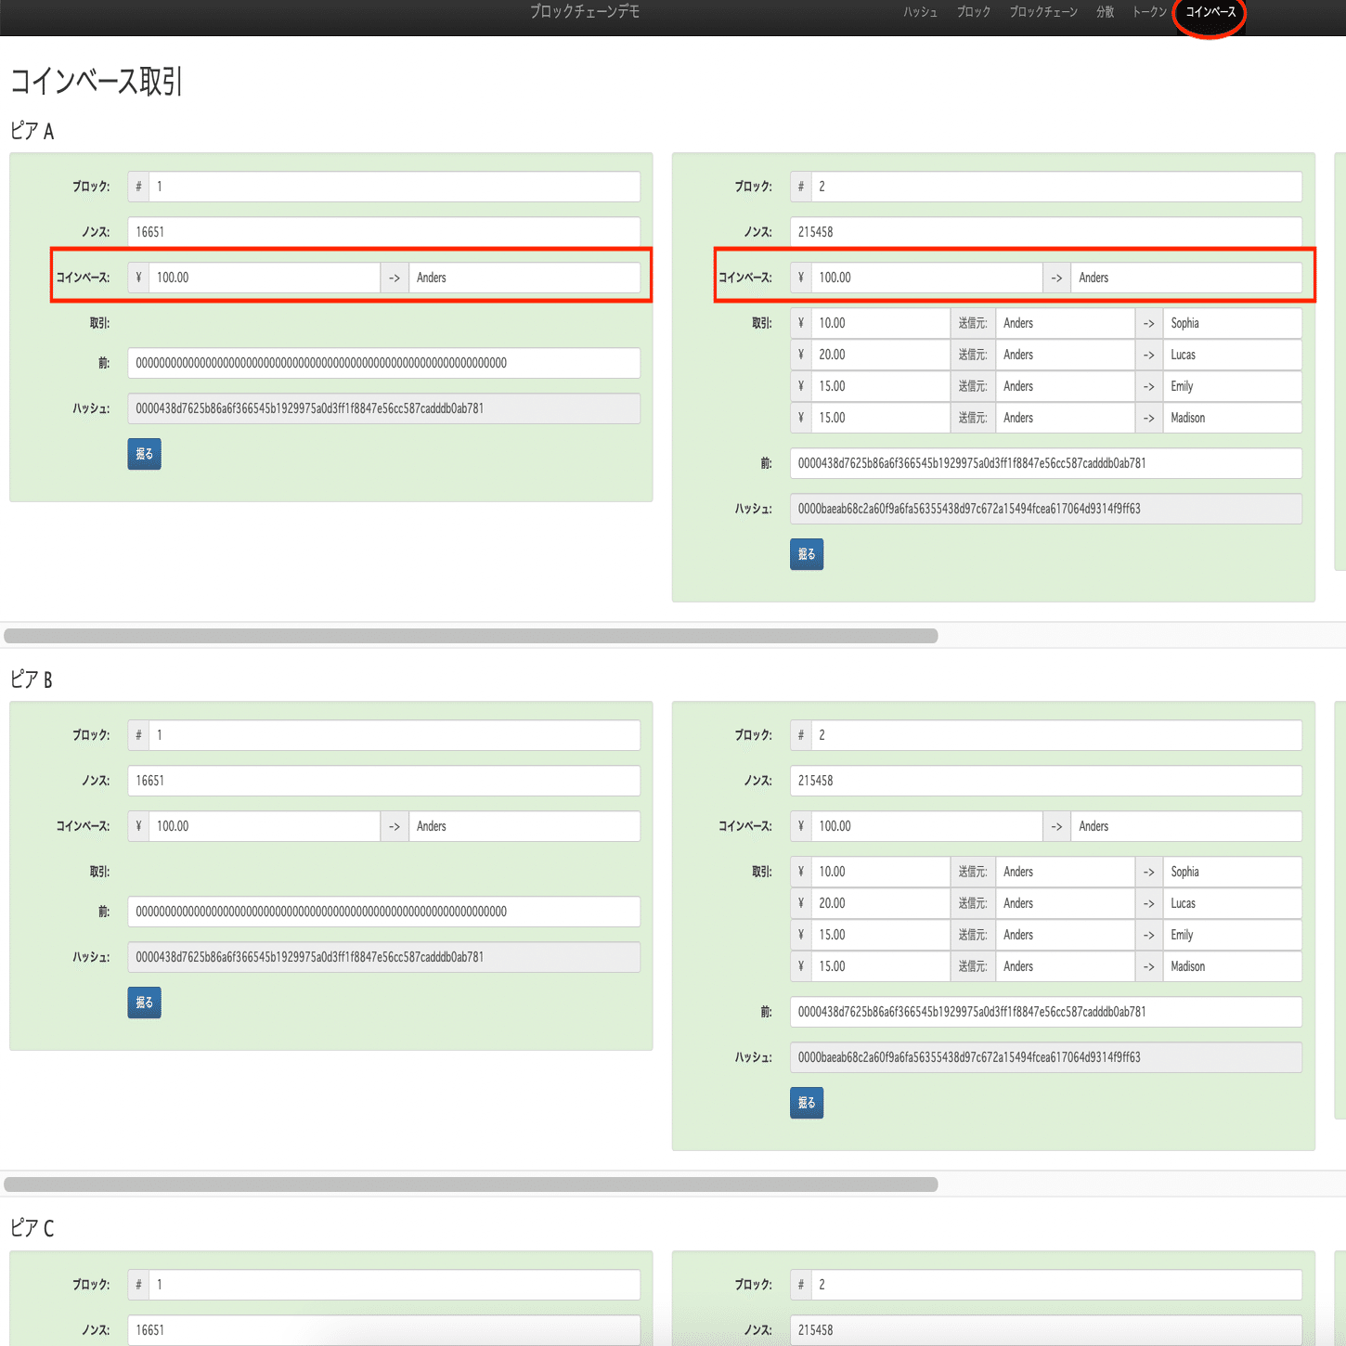This screenshot has height=1346, width=1346.
Task: Edit Peer A block 2 coinbase recipient
Action: pyautogui.click(x=1186, y=278)
